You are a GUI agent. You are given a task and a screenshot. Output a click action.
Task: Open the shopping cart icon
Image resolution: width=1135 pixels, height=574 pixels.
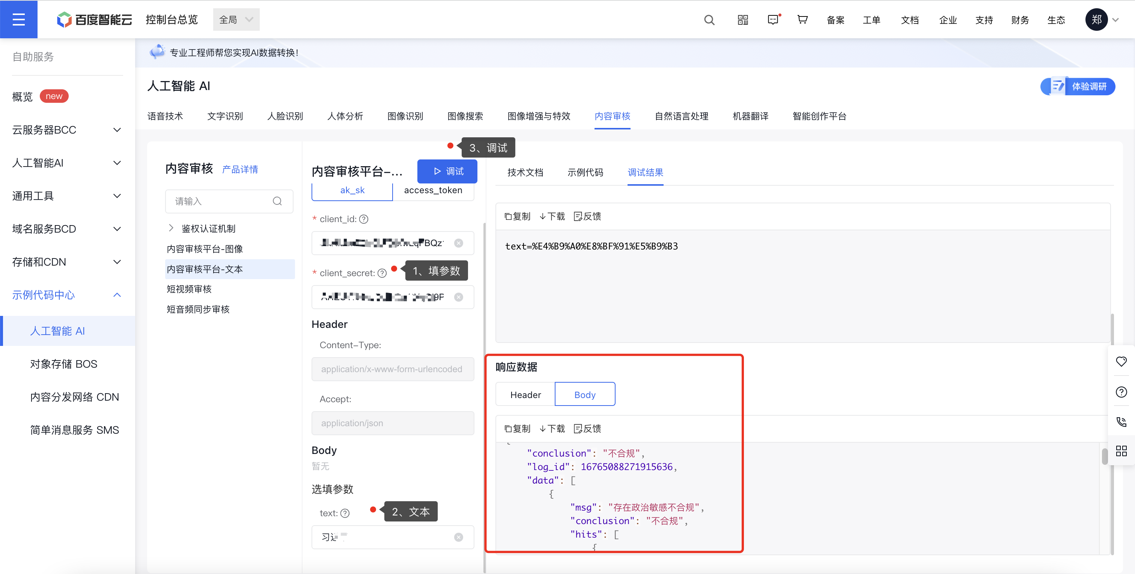coord(802,20)
